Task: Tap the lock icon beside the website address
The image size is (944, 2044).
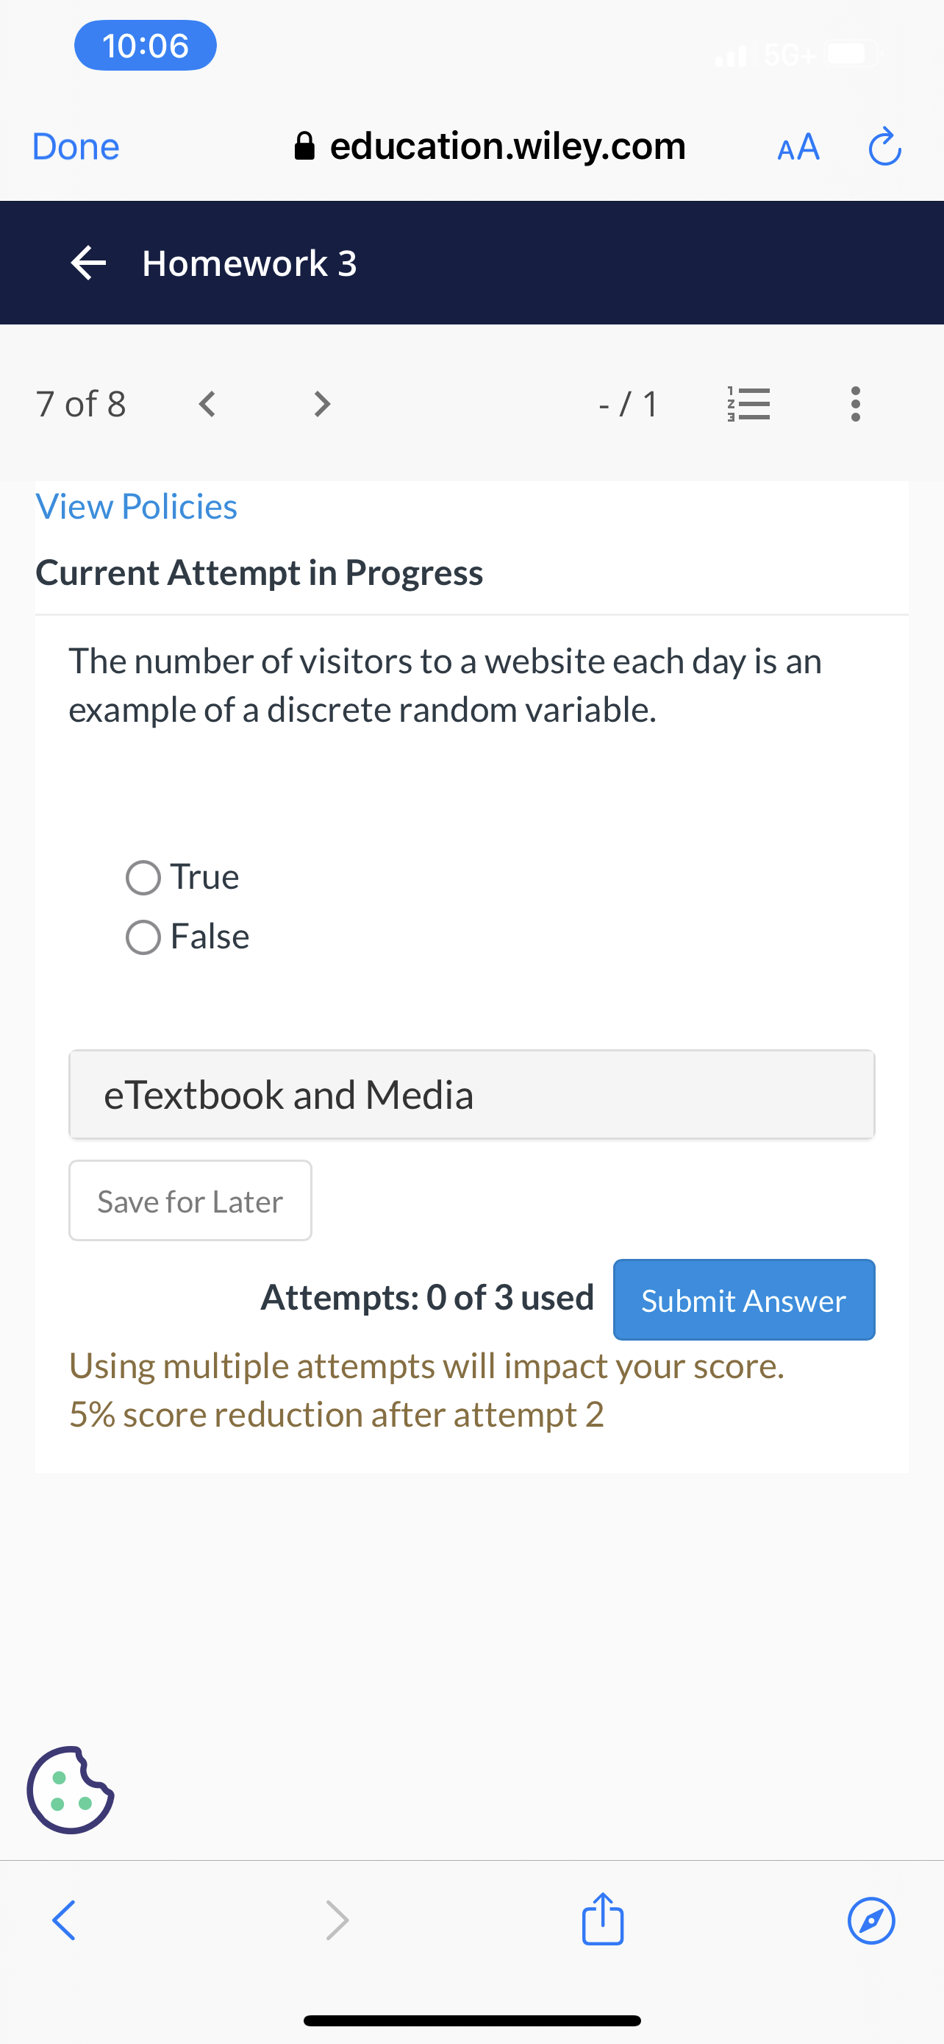Action: pyautogui.click(x=305, y=146)
